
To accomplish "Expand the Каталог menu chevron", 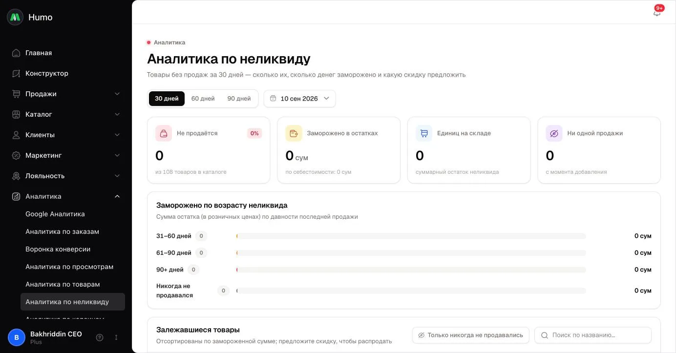I will pyautogui.click(x=117, y=114).
